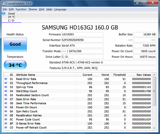Click the Good health status button
160x134 pixels.
pyautogui.click(x=15, y=45)
